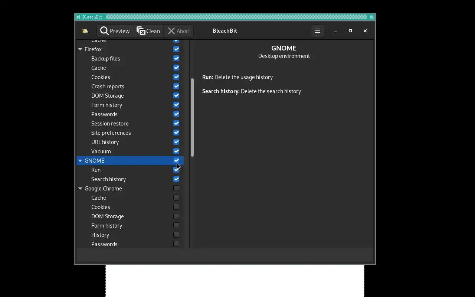The height and width of the screenshot is (297, 475).
Task: Select Cache under Firefox
Action: pos(130,68)
